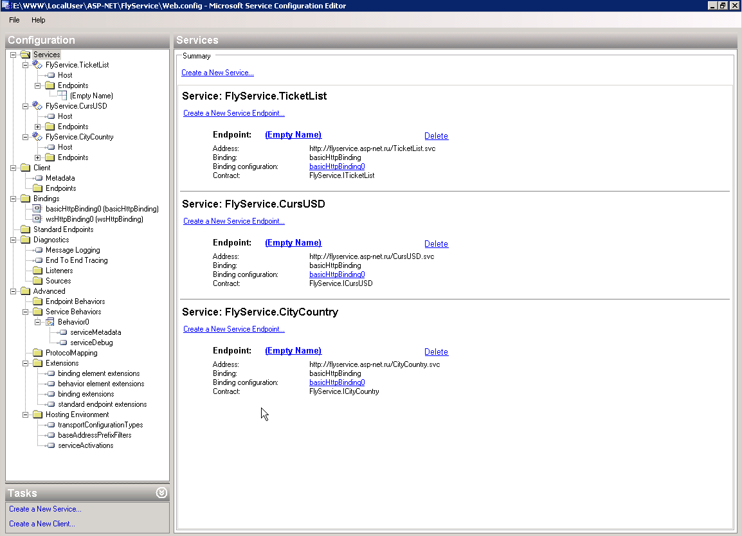
Task: Click the wsHttpBinding0 binding icon
Action: point(37,219)
